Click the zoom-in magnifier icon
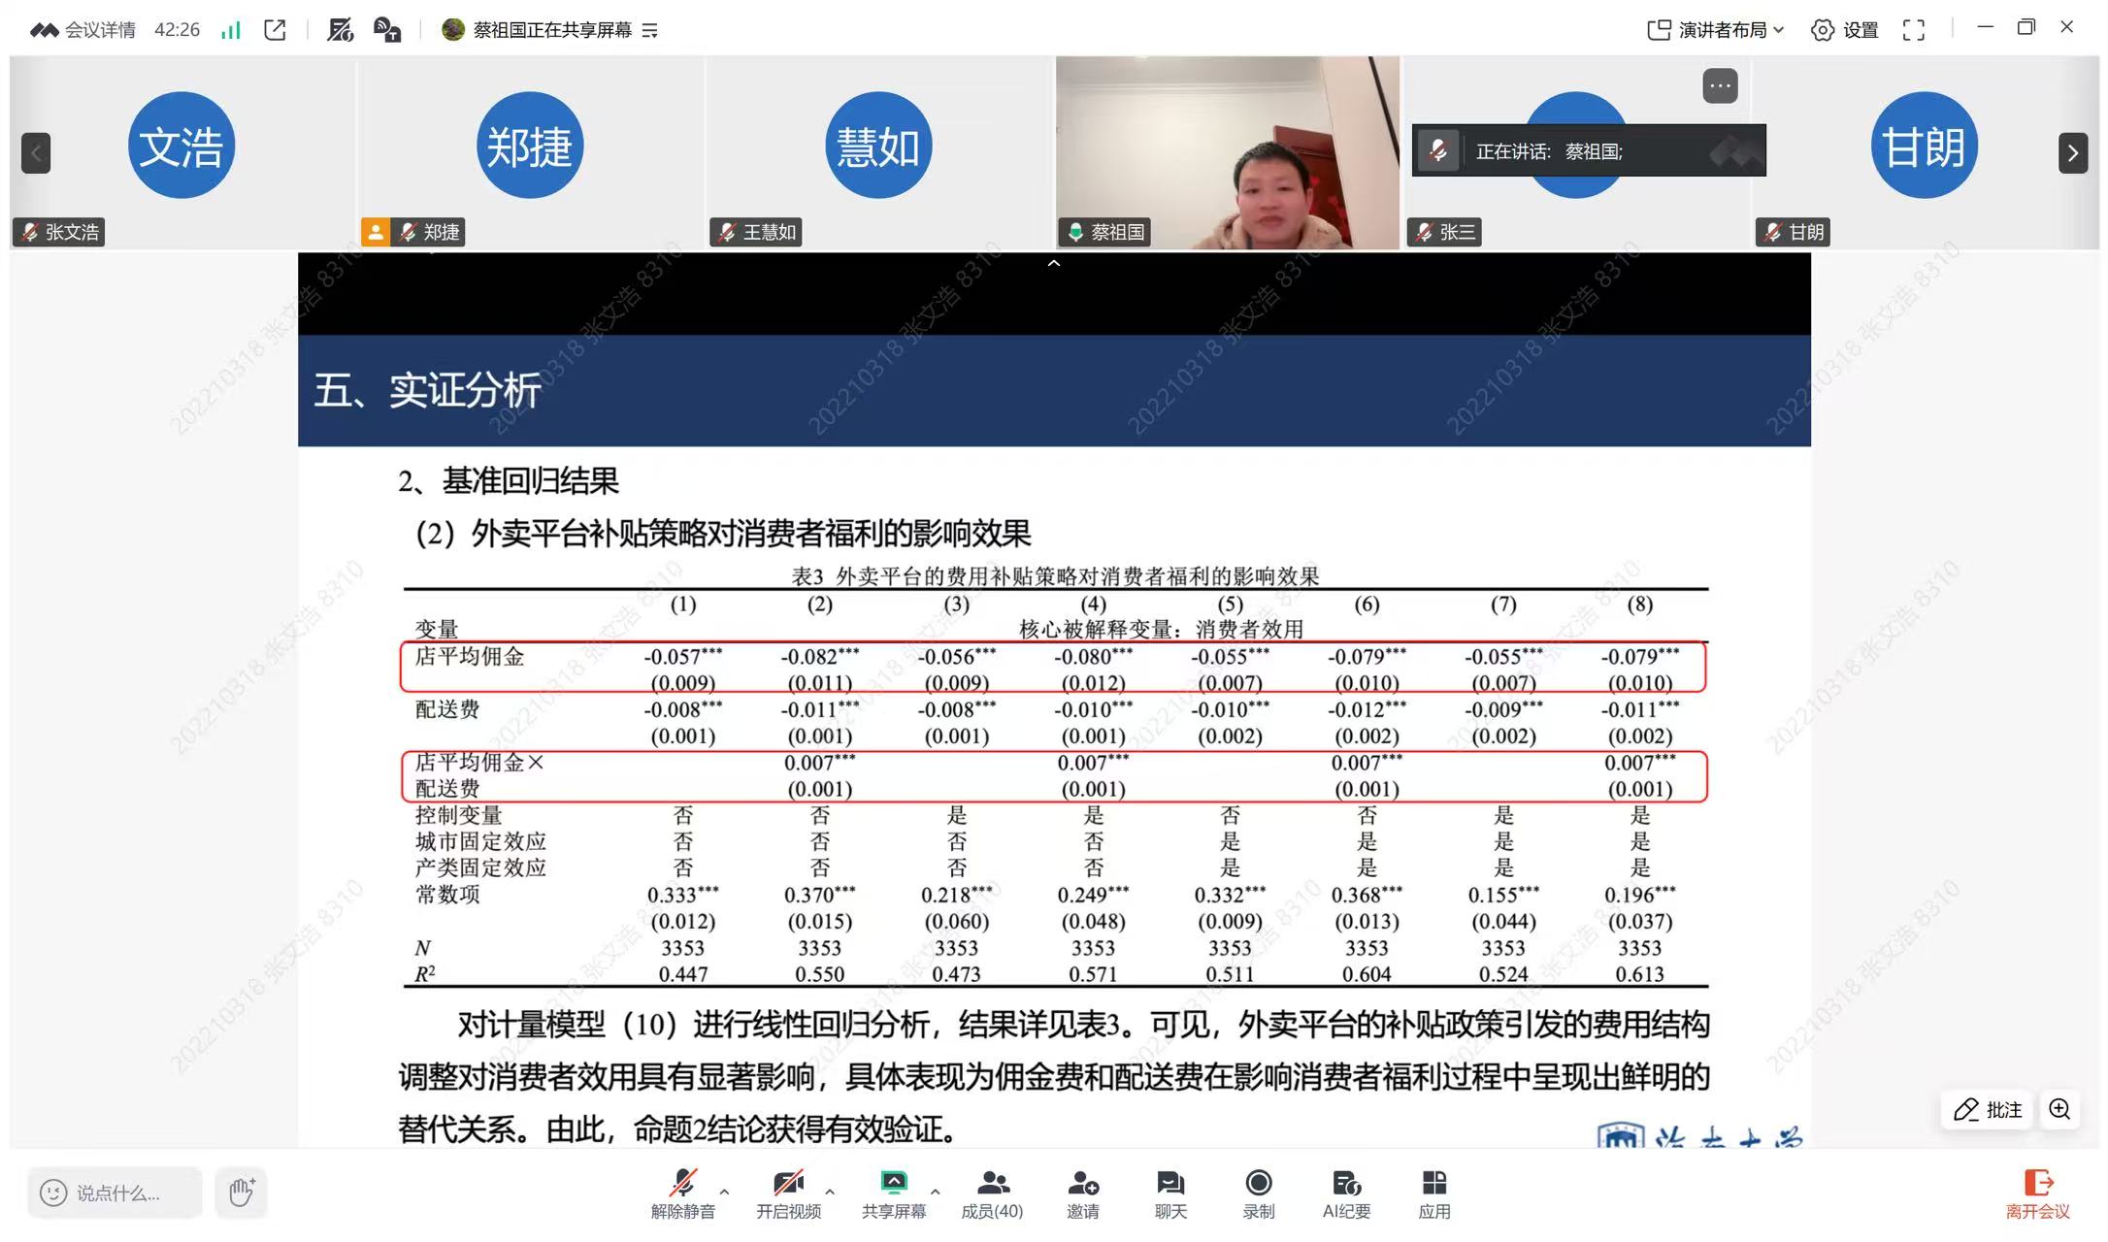Viewport: 2108px width, 1242px height. (x=2059, y=1109)
